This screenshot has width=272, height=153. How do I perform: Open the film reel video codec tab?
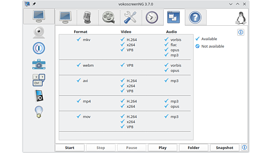tap(109, 17)
